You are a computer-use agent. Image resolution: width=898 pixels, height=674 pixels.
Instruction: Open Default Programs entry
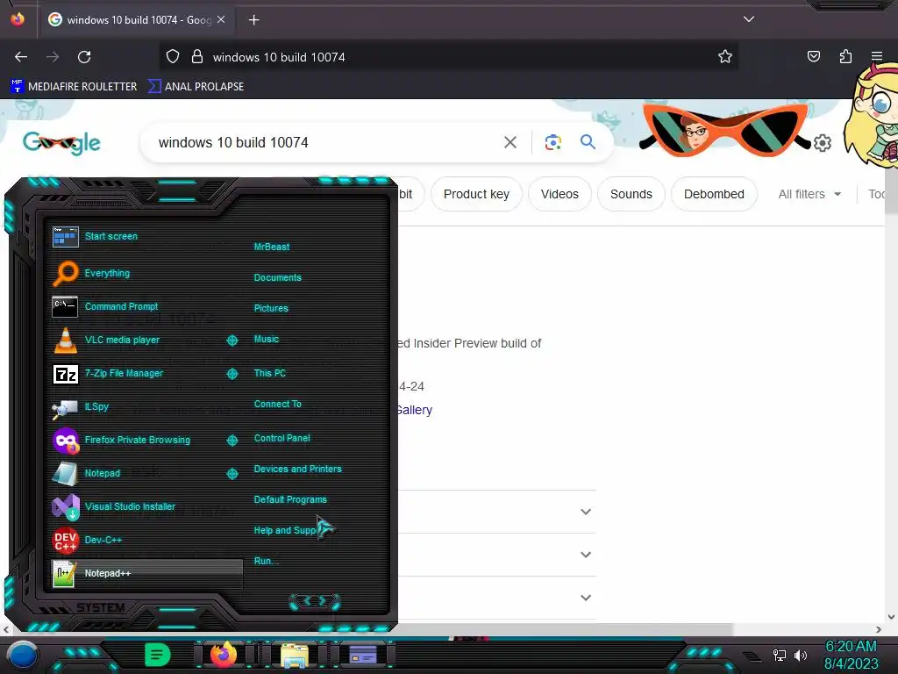(x=290, y=499)
